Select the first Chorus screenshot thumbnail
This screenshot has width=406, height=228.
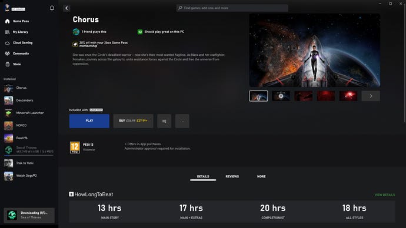click(x=258, y=96)
